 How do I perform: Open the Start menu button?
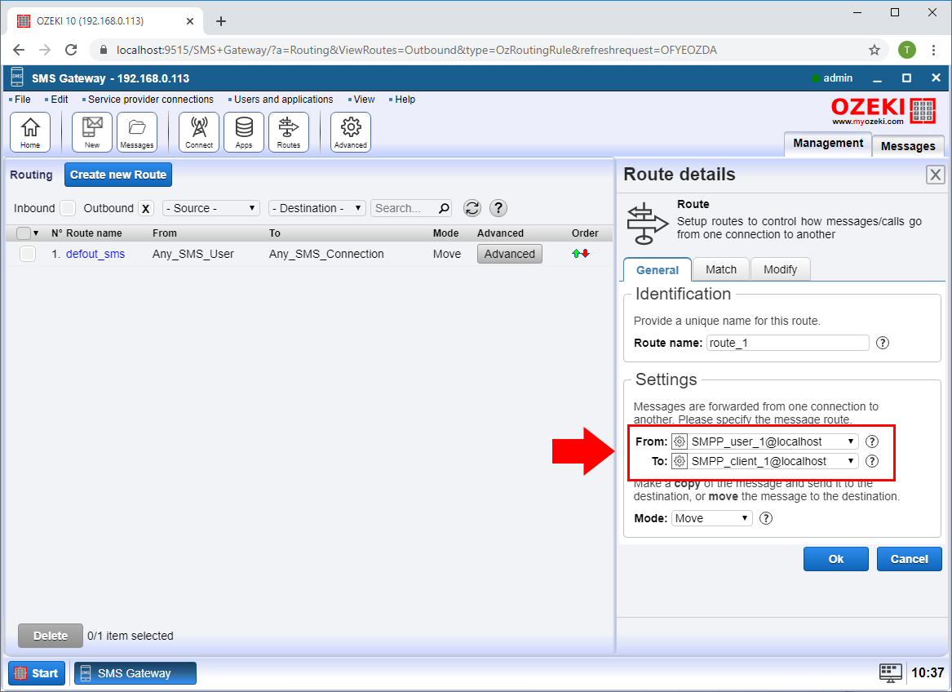pos(37,673)
